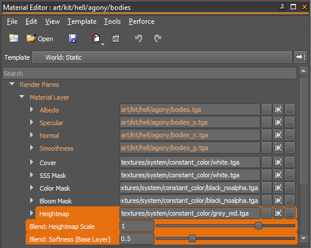The width and height of the screenshot is (311, 248).
Task: Preview the Albedo texture with magnifier icon
Action: [x=278, y=110]
